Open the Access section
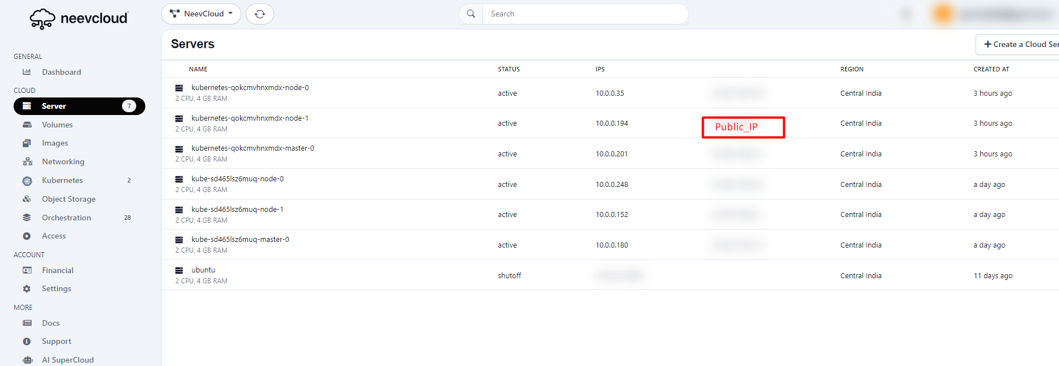This screenshot has width=1059, height=366. pyautogui.click(x=54, y=236)
